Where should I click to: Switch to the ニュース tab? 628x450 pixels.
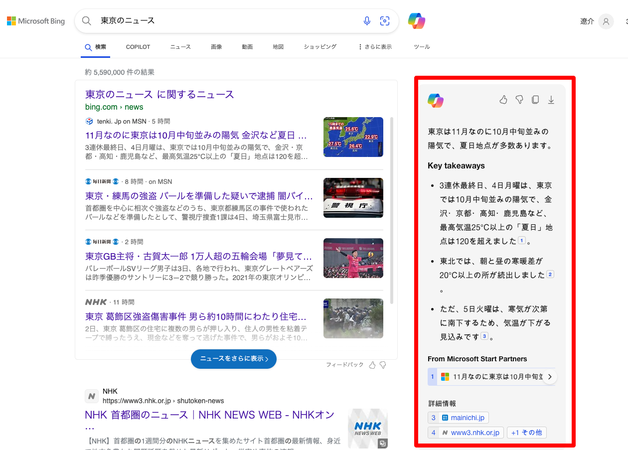tap(180, 47)
